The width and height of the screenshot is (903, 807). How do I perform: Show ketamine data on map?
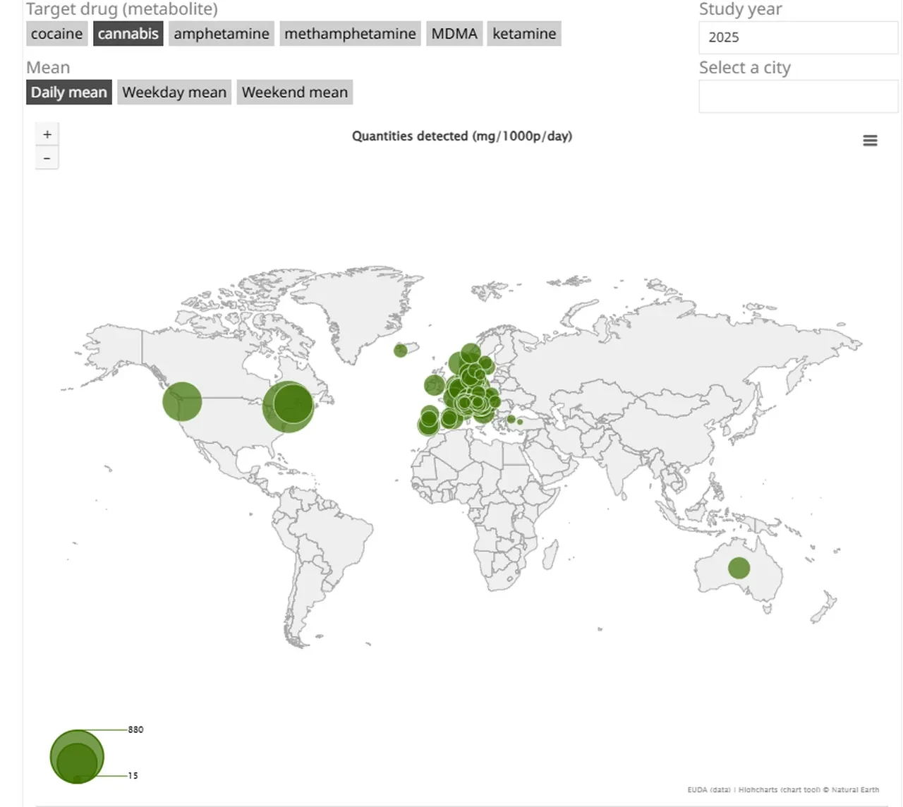(524, 34)
